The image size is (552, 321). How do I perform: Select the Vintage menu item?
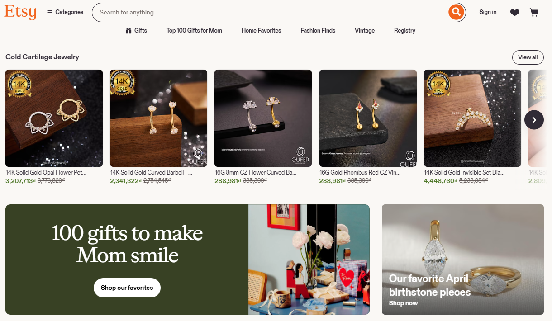tap(365, 31)
